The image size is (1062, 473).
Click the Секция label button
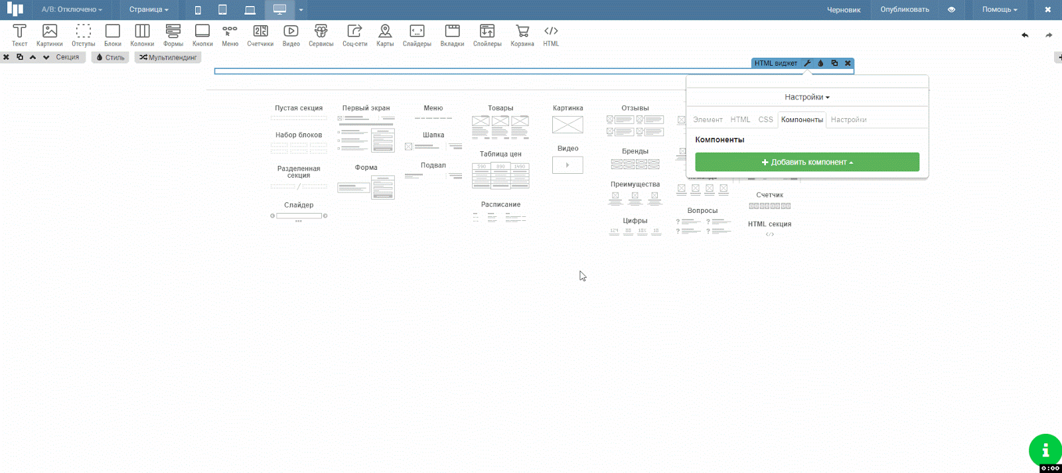[x=67, y=57]
